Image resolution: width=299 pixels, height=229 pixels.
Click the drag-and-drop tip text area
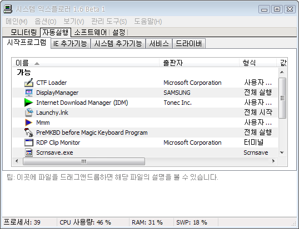[112, 177]
